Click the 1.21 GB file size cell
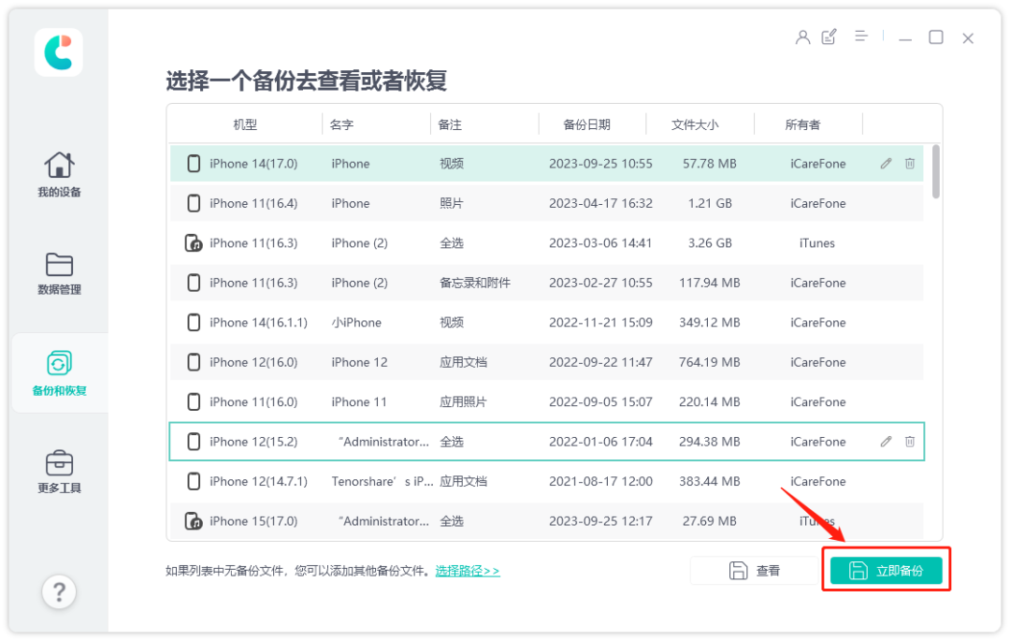 pyautogui.click(x=709, y=204)
